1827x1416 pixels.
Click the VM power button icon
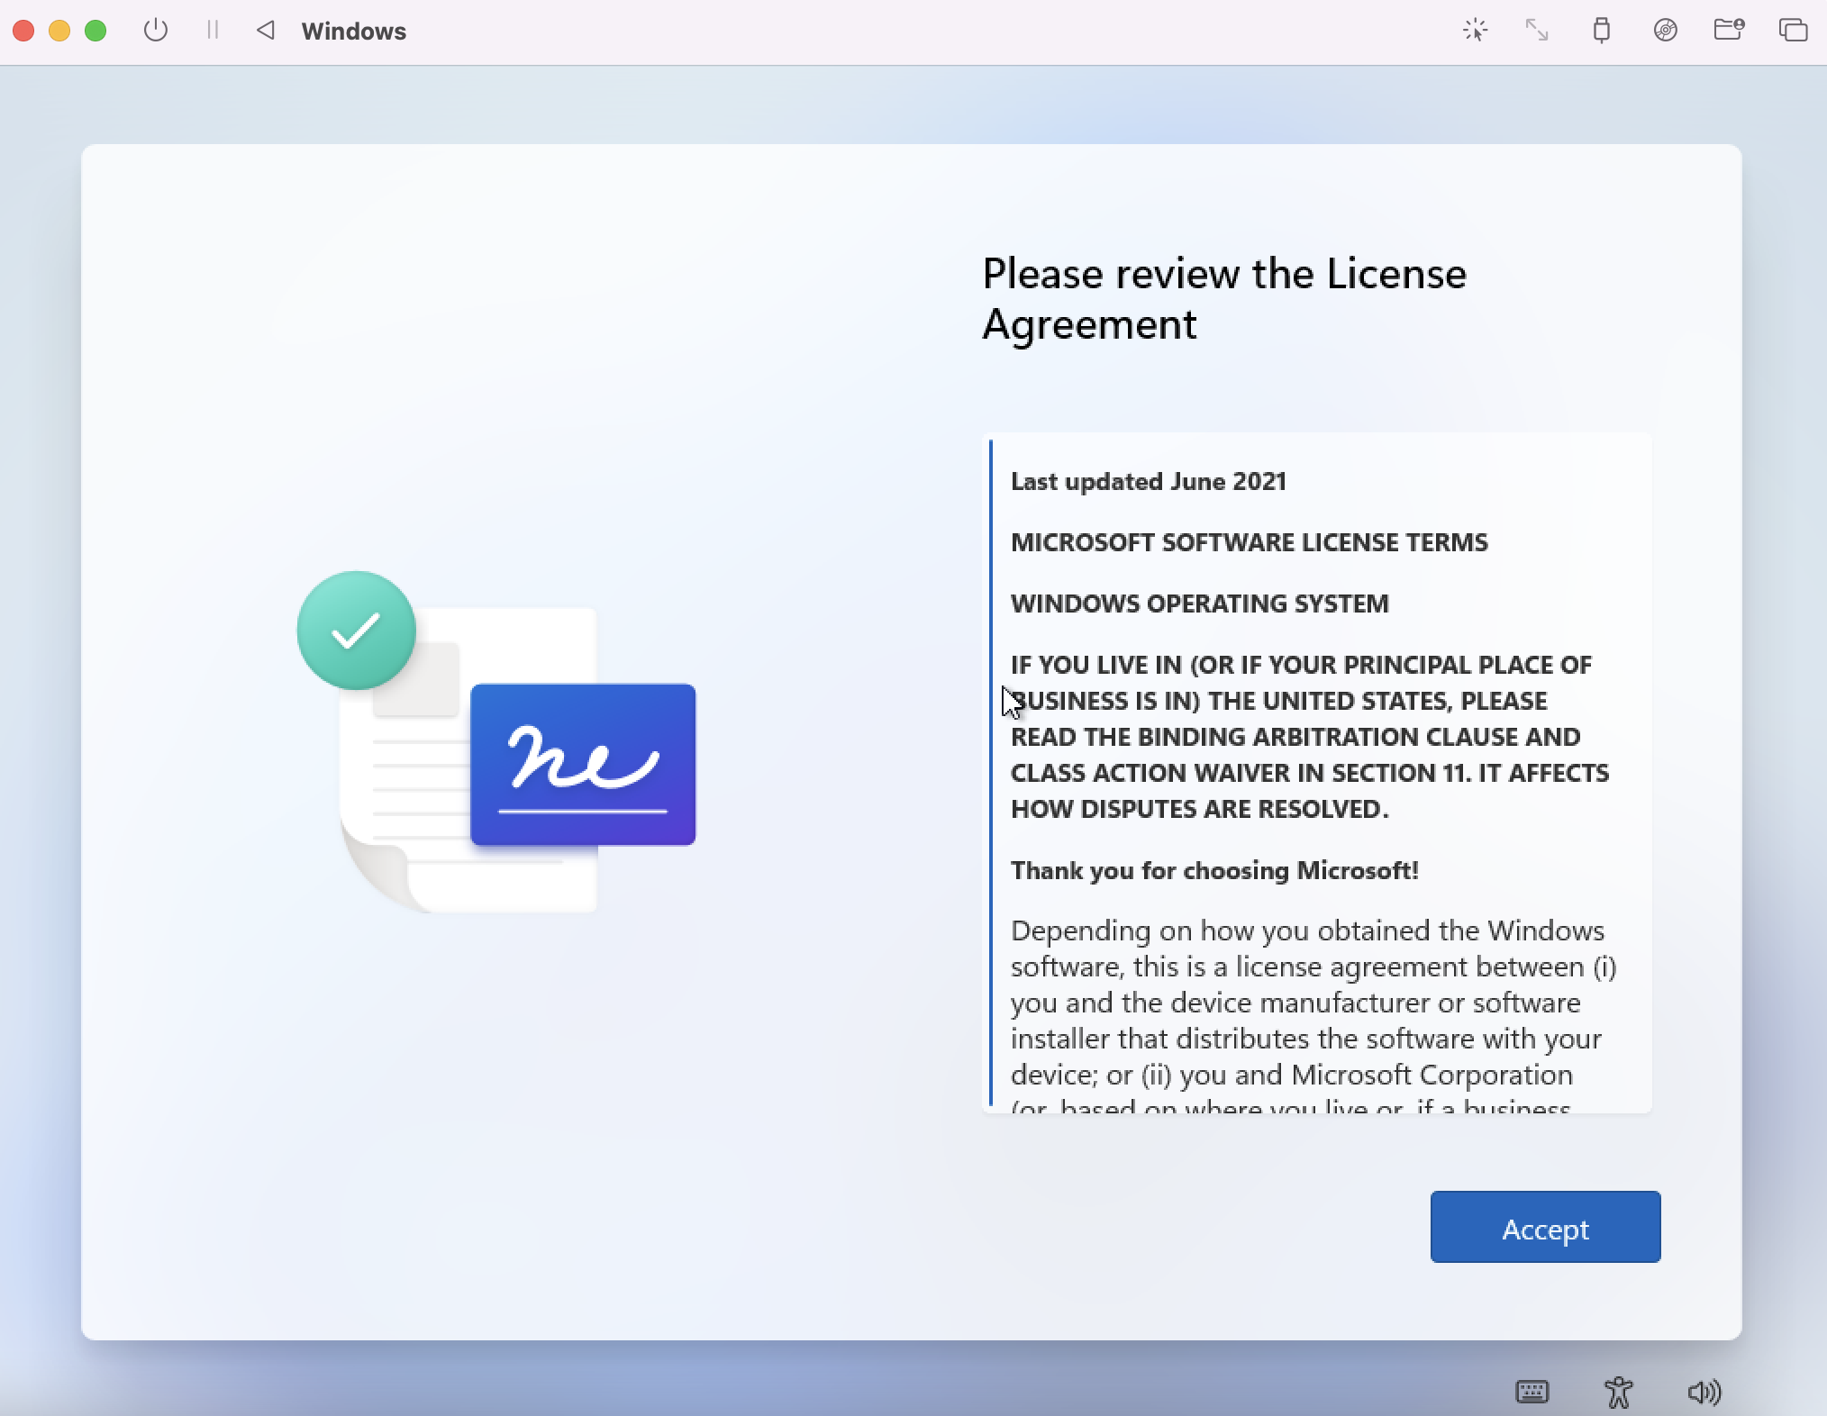pyautogui.click(x=156, y=31)
